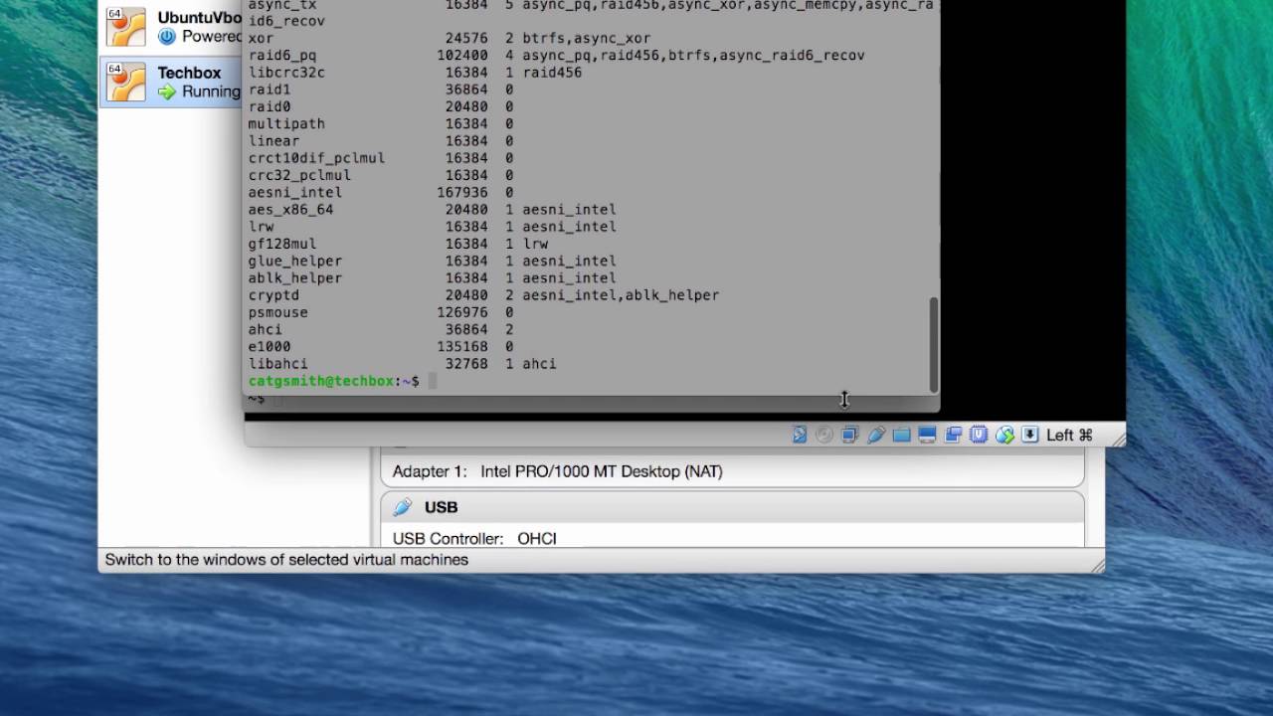The width and height of the screenshot is (1273, 716).
Task: Click the terminal prompt catgsmith@techbox
Action: [x=321, y=381]
